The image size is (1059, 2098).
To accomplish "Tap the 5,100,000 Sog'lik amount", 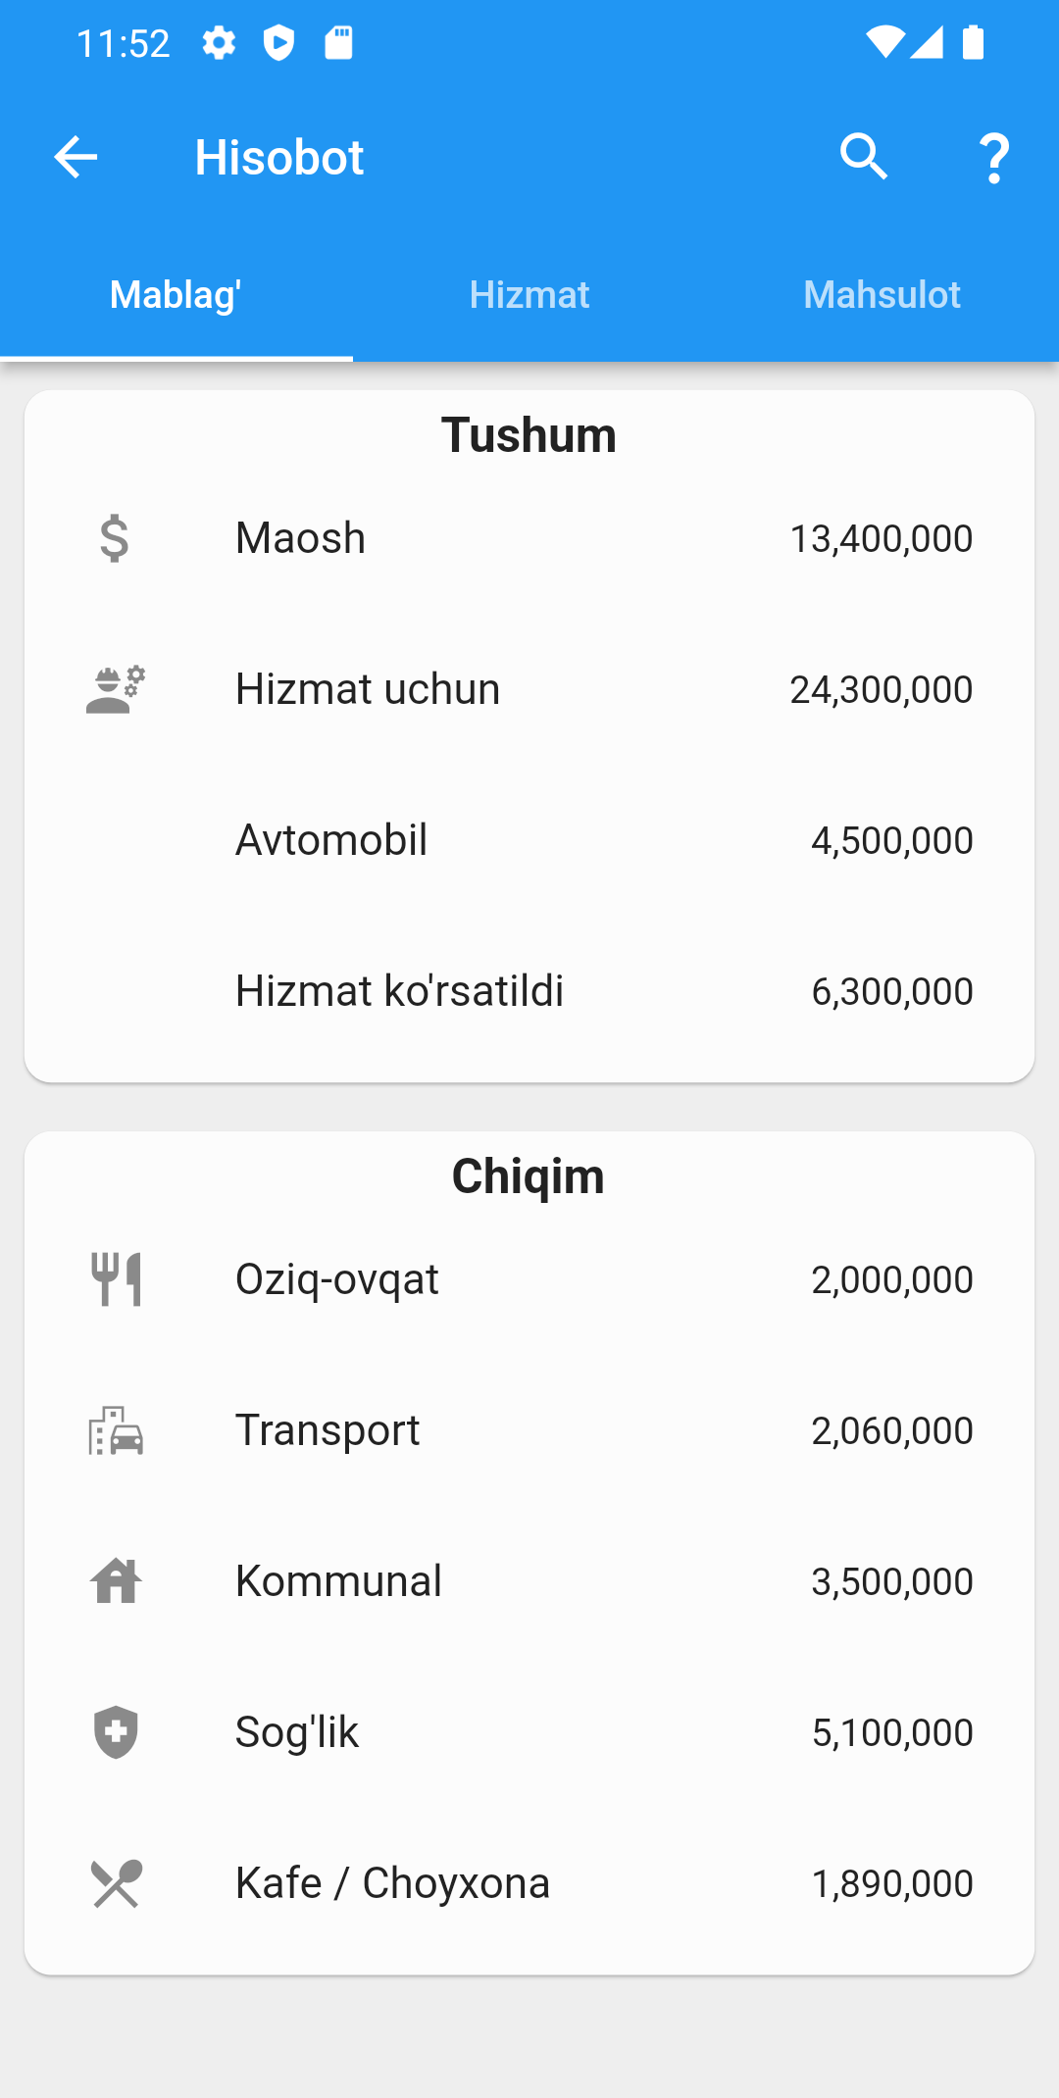I will coord(892,1732).
